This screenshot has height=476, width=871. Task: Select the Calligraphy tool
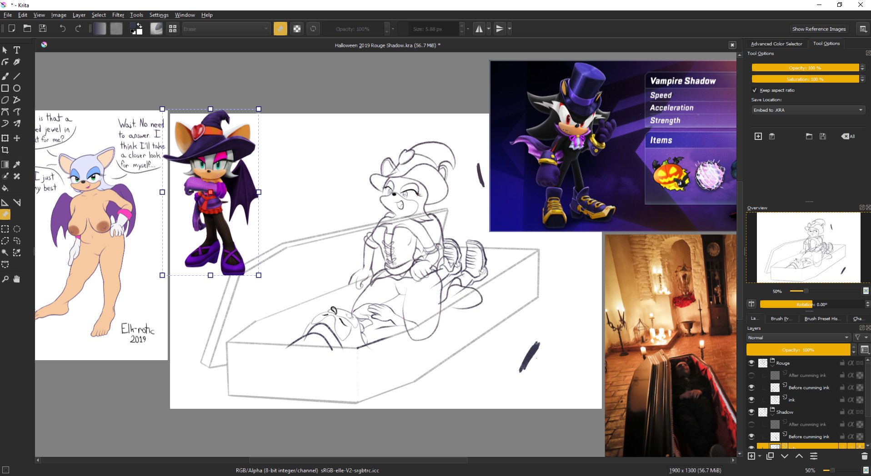[x=17, y=62]
